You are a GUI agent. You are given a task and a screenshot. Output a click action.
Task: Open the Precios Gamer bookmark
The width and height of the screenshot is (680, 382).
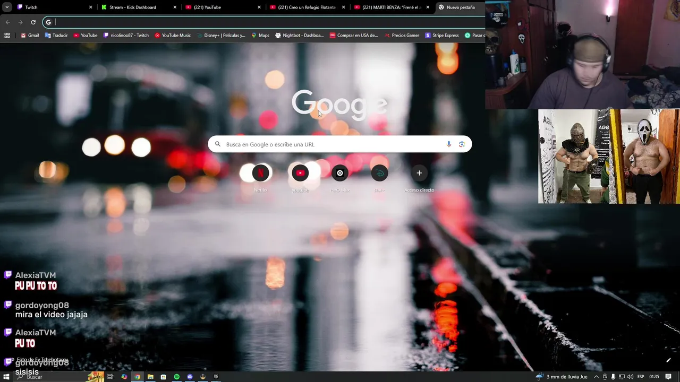coord(401,36)
